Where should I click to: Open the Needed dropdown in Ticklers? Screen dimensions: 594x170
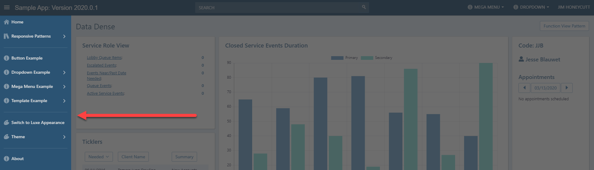(x=99, y=157)
